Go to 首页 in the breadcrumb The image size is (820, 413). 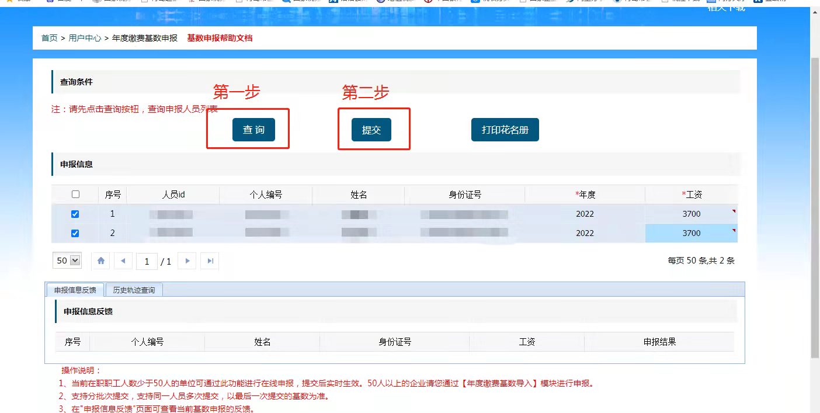49,38
